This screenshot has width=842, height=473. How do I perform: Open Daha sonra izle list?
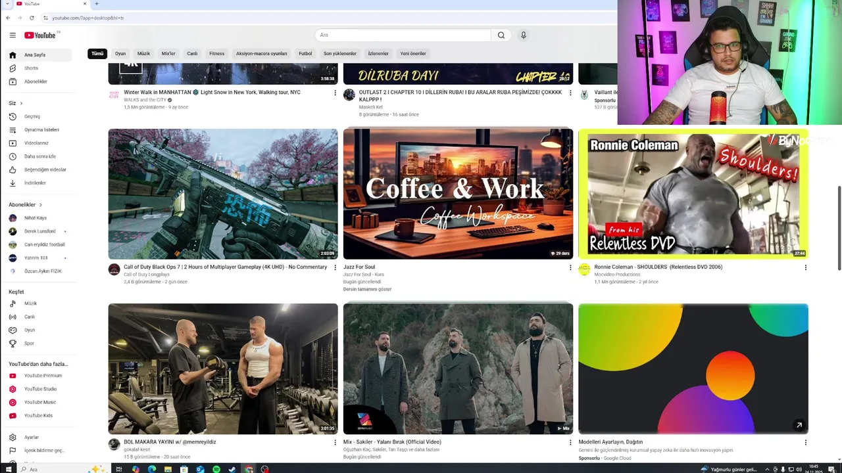click(x=39, y=156)
